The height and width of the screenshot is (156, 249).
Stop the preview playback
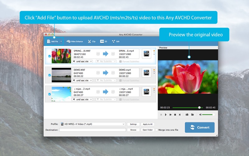click(175, 115)
